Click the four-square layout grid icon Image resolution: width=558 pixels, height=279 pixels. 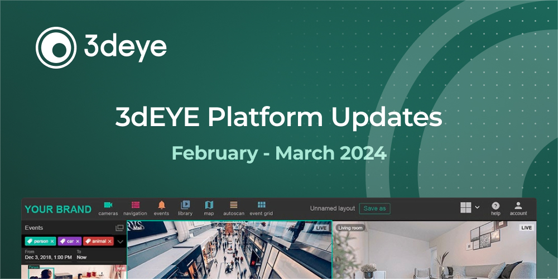click(466, 208)
